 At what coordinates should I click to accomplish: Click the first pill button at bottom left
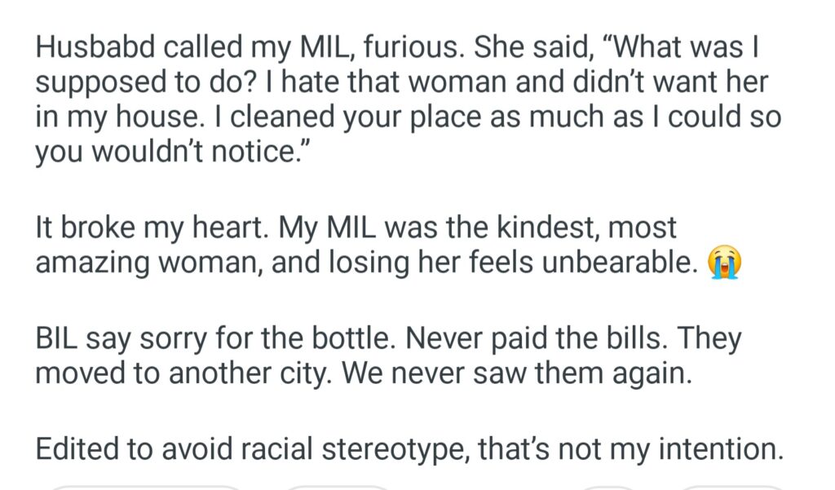147,488
